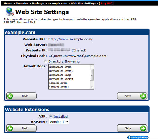Toggle the ASP Installed checkbox
The height and width of the screenshot is (139, 158).
point(51,116)
